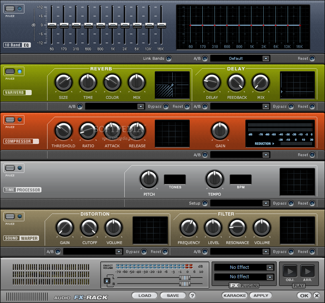Toggle the Compressor power switch
Viewport: 325px width, 303px height.
pos(10,120)
